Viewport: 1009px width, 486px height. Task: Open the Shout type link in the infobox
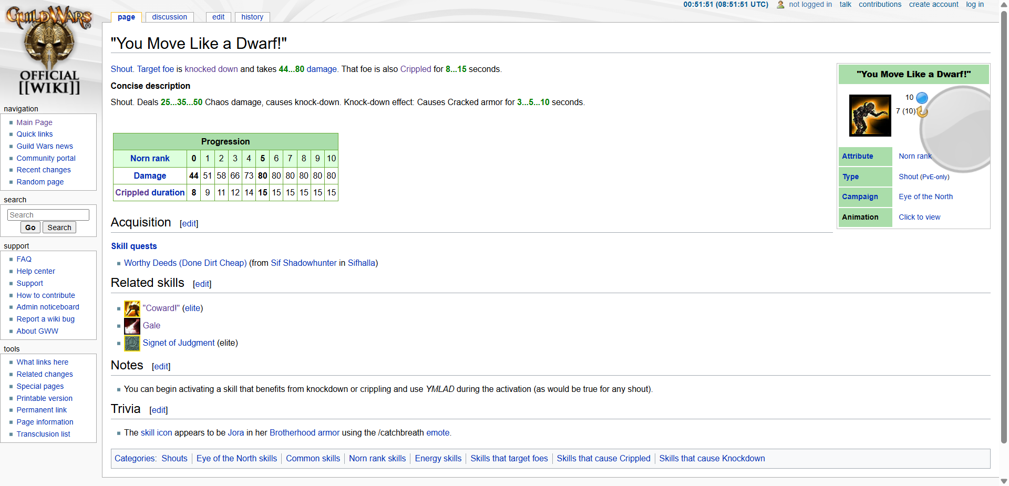point(908,177)
